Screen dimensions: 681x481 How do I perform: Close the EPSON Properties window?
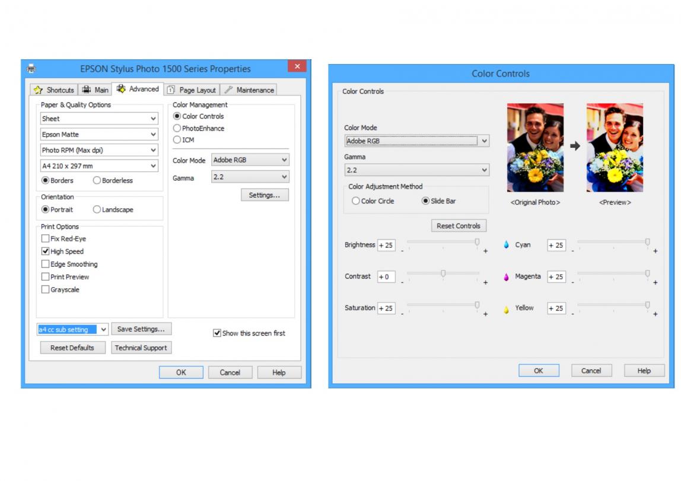pos(297,66)
